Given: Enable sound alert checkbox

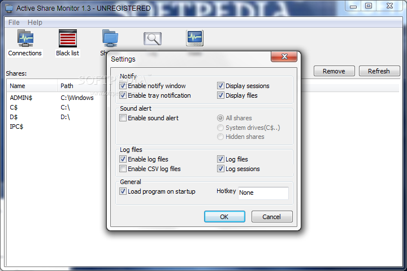Looking at the screenshot, I should coord(123,118).
